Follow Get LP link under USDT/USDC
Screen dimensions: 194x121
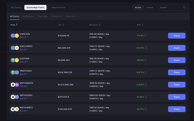pos(24,74)
